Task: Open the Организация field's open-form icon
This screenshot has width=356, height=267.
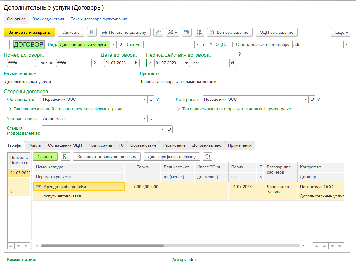Action: click(x=151, y=100)
